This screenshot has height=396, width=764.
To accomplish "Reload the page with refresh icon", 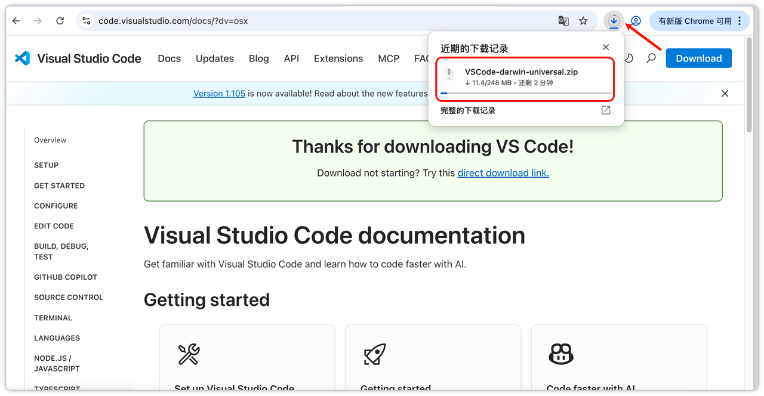I will pyautogui.click(x=60, y=21).
